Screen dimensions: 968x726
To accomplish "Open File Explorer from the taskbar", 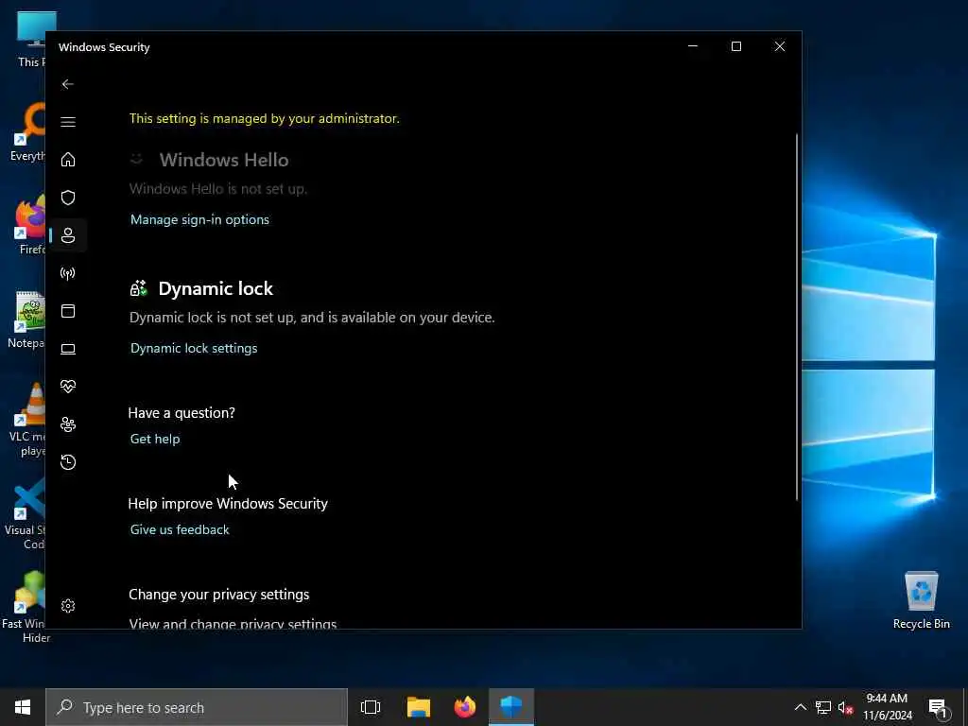I will pos(418,707).
